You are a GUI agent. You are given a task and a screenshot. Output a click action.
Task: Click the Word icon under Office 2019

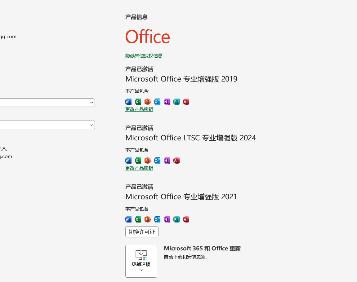[x=128, y=102]
